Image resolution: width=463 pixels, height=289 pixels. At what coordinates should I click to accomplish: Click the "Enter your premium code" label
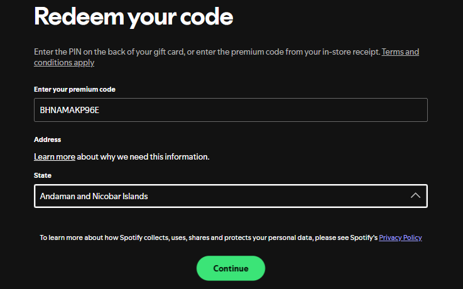point(75,89)
